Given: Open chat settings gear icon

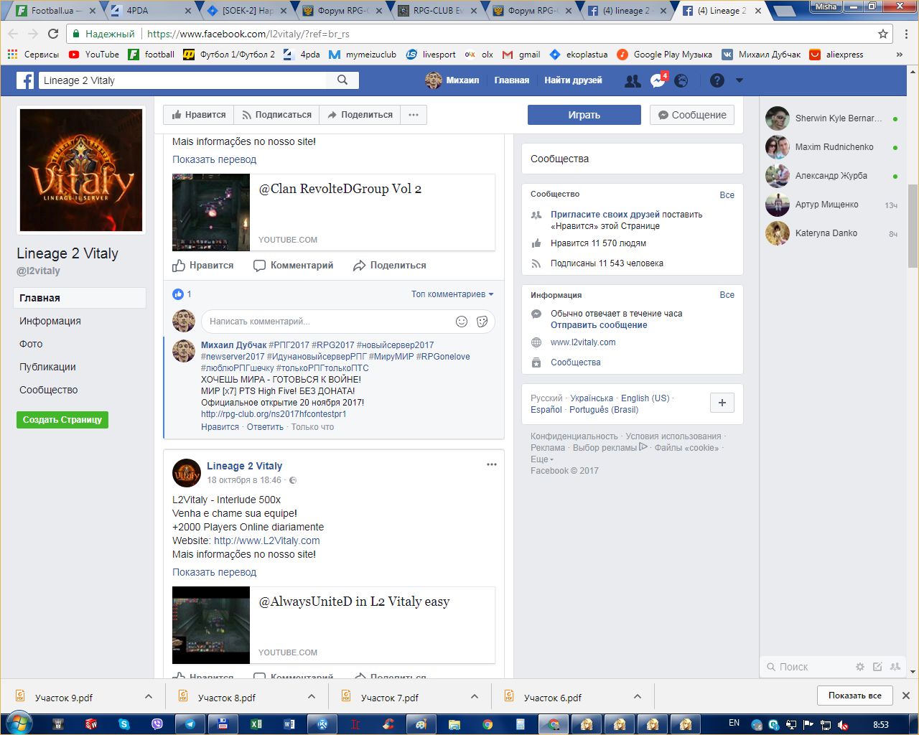Looking at the screenshot, I should tap(860, 667).
